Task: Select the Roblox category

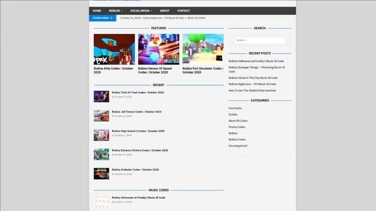Action: [x=233, y=133]
